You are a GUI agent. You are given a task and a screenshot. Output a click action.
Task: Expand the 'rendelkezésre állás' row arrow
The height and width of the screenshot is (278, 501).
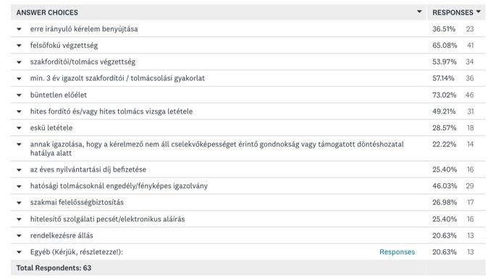coord(19,235)
